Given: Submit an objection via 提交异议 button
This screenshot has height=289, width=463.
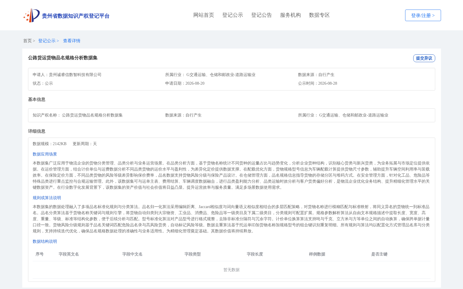Looking at the screenshot, I should click(x=424, y=58).
